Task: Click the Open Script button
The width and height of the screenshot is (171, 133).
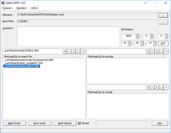Action: pyautogui.click(x=14, y=123)
